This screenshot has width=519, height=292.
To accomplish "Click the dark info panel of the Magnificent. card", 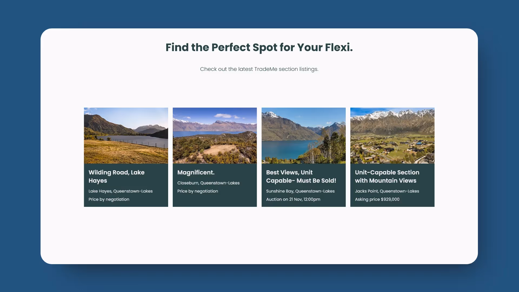I will [x=215, y=185].
